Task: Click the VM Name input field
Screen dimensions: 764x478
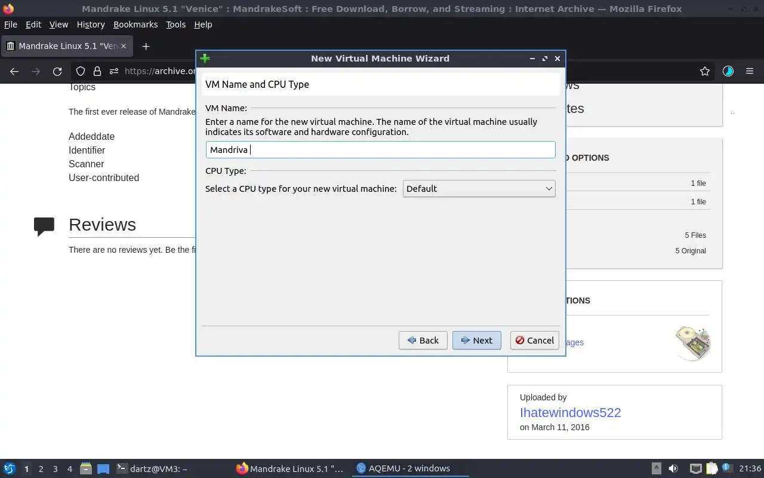Action: tap(380, 149)
